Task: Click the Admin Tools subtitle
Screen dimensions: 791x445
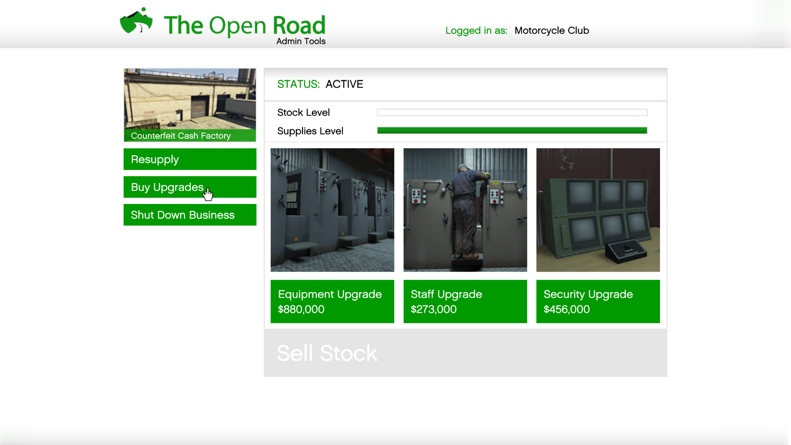Action: click(301, 41)
